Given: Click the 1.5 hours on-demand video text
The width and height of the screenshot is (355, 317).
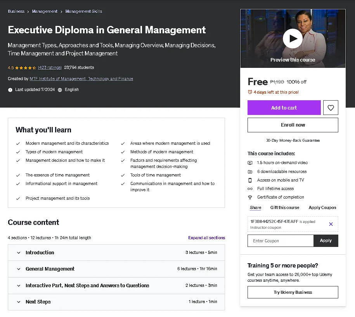Looking at the screenshot, I should (x=282, y=163).
